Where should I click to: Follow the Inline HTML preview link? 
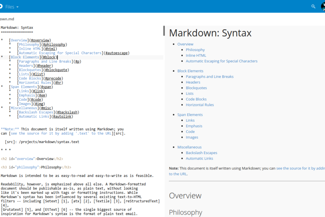click(196, 55)
